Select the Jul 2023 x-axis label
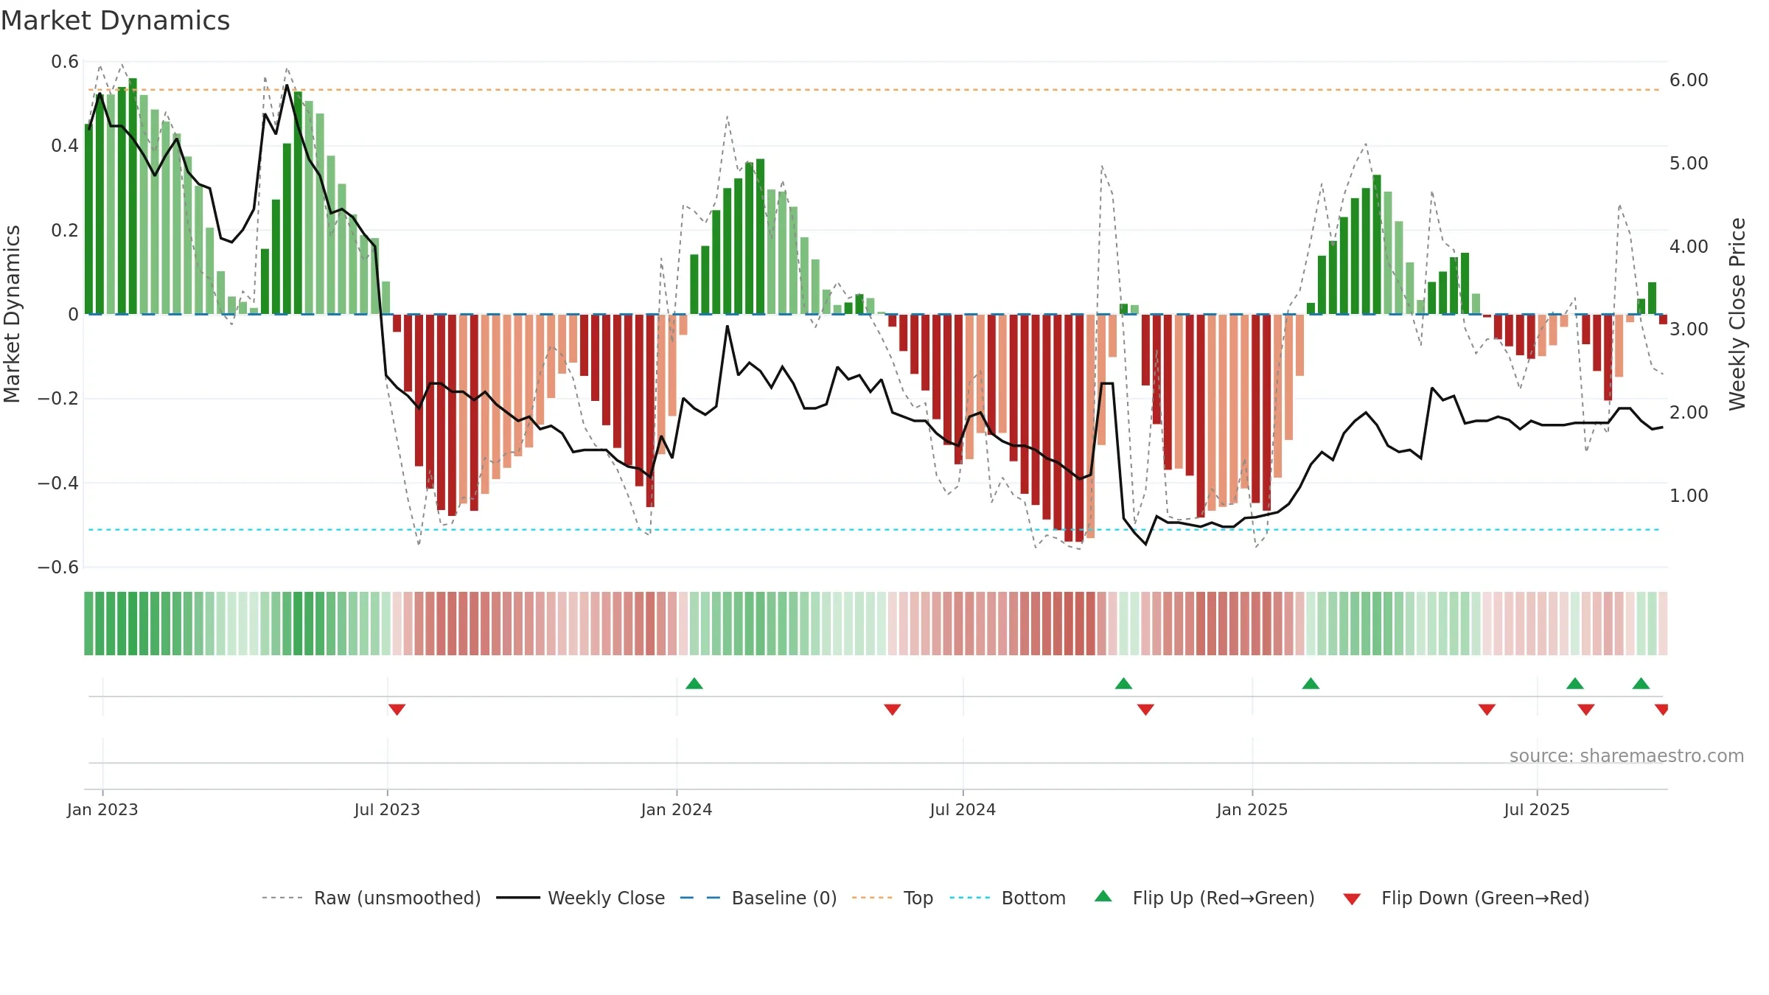This screenshot has height=995, width=1769. [x=387, y=809]
